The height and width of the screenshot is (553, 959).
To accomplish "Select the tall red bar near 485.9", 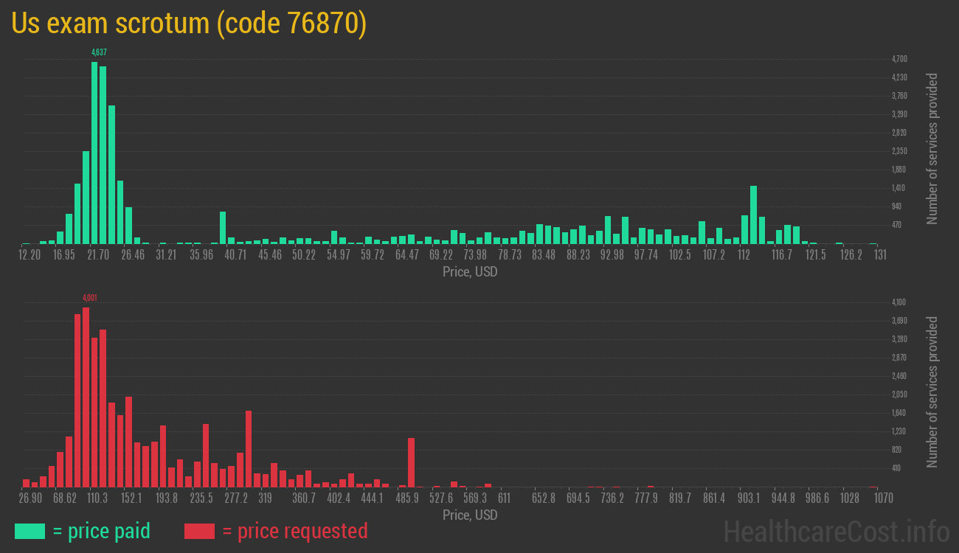I will point(411,462).
